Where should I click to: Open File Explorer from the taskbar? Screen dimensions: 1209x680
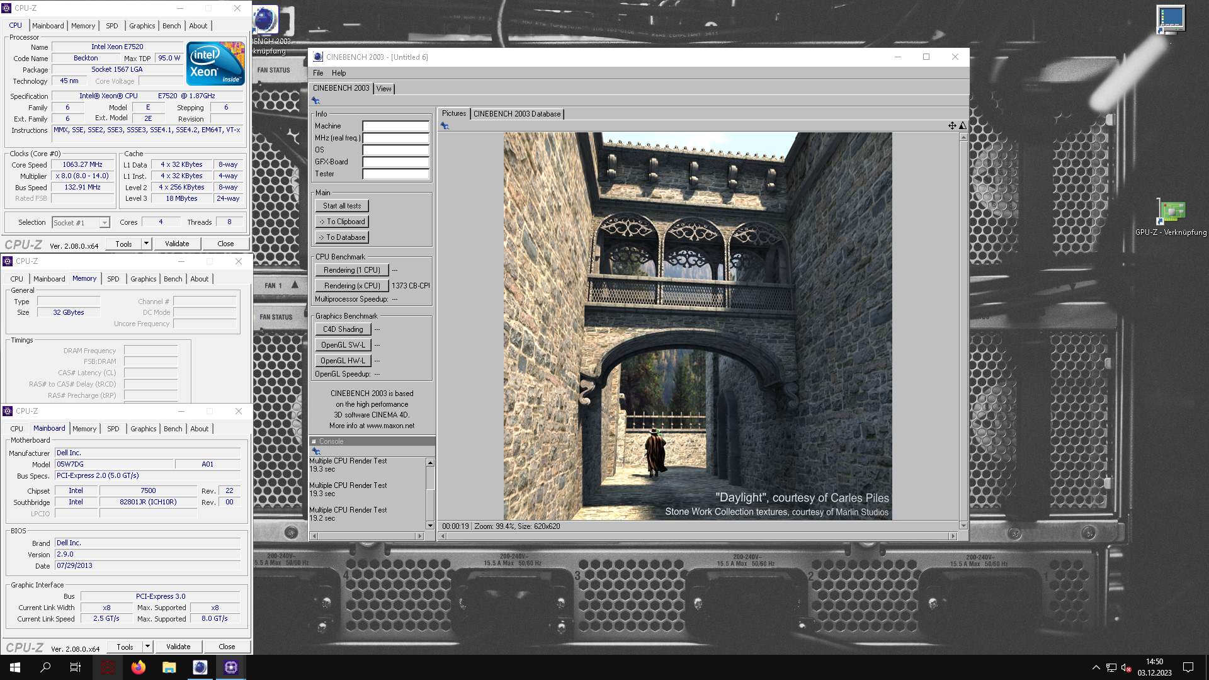[169, 667]
